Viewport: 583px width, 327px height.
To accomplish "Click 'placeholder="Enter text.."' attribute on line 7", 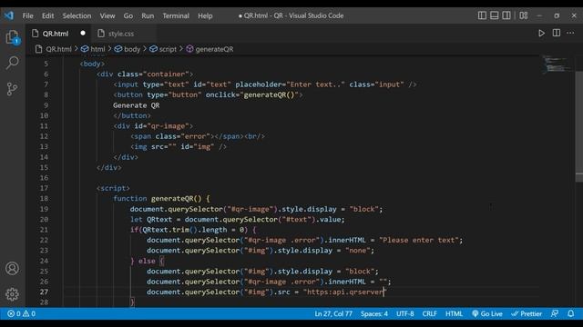I will tap(290, 84).
